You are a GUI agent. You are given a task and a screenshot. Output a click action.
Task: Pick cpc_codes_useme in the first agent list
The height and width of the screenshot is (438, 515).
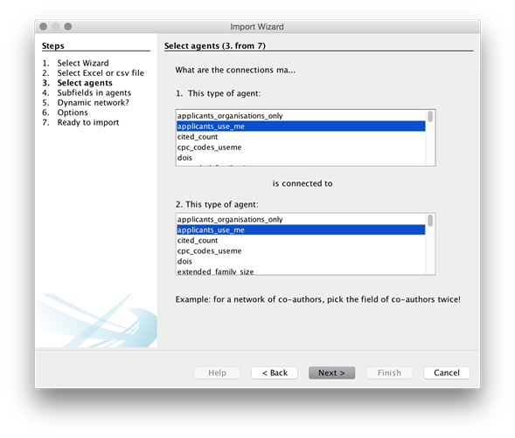point(301,147)
